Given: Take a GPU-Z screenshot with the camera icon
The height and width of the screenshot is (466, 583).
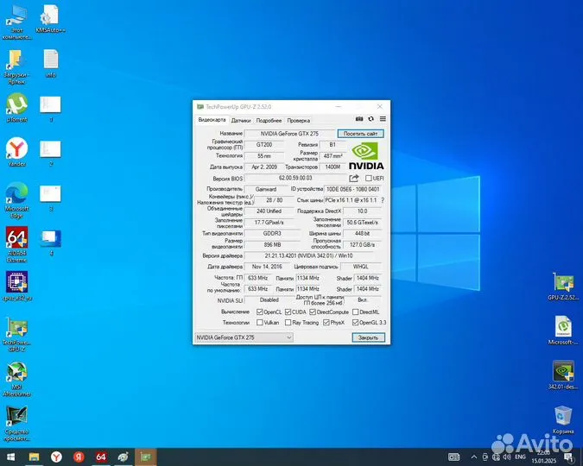Looking at the screenshot, I should click(x=358, y=119).
